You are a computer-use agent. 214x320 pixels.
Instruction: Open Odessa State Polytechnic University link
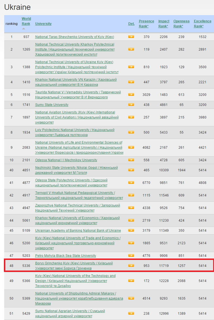pyautogui.click(x=71, y=183)
